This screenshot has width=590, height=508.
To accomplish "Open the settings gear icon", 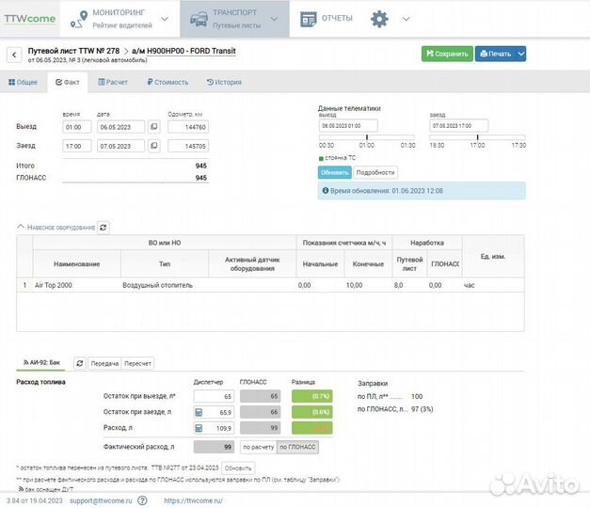I will (x=379, y=19).
